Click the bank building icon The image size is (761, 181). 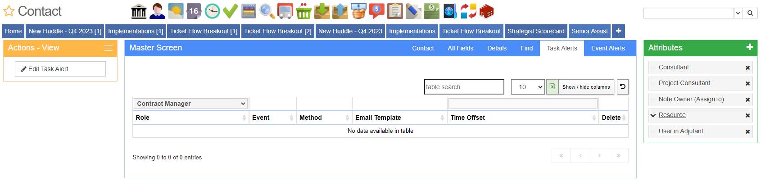click(139, 11)
